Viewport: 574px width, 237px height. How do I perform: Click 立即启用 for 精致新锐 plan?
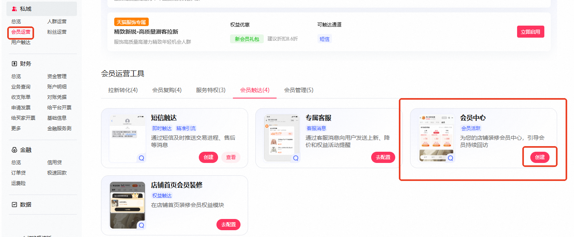pos(531,32)
